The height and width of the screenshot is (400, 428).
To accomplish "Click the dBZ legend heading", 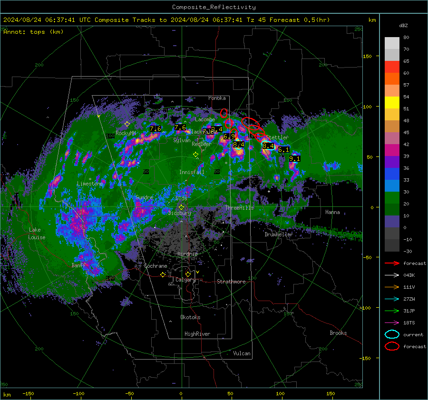I will [x=403, y=26].
